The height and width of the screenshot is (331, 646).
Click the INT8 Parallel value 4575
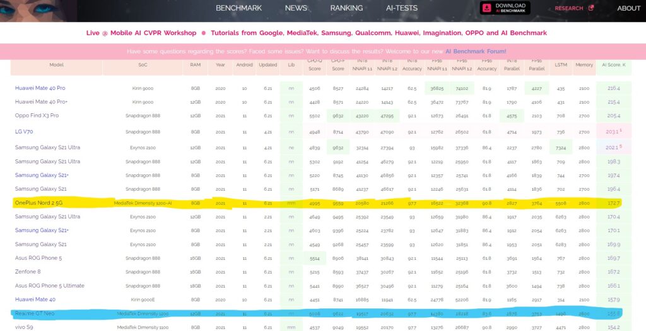[512, 116]
